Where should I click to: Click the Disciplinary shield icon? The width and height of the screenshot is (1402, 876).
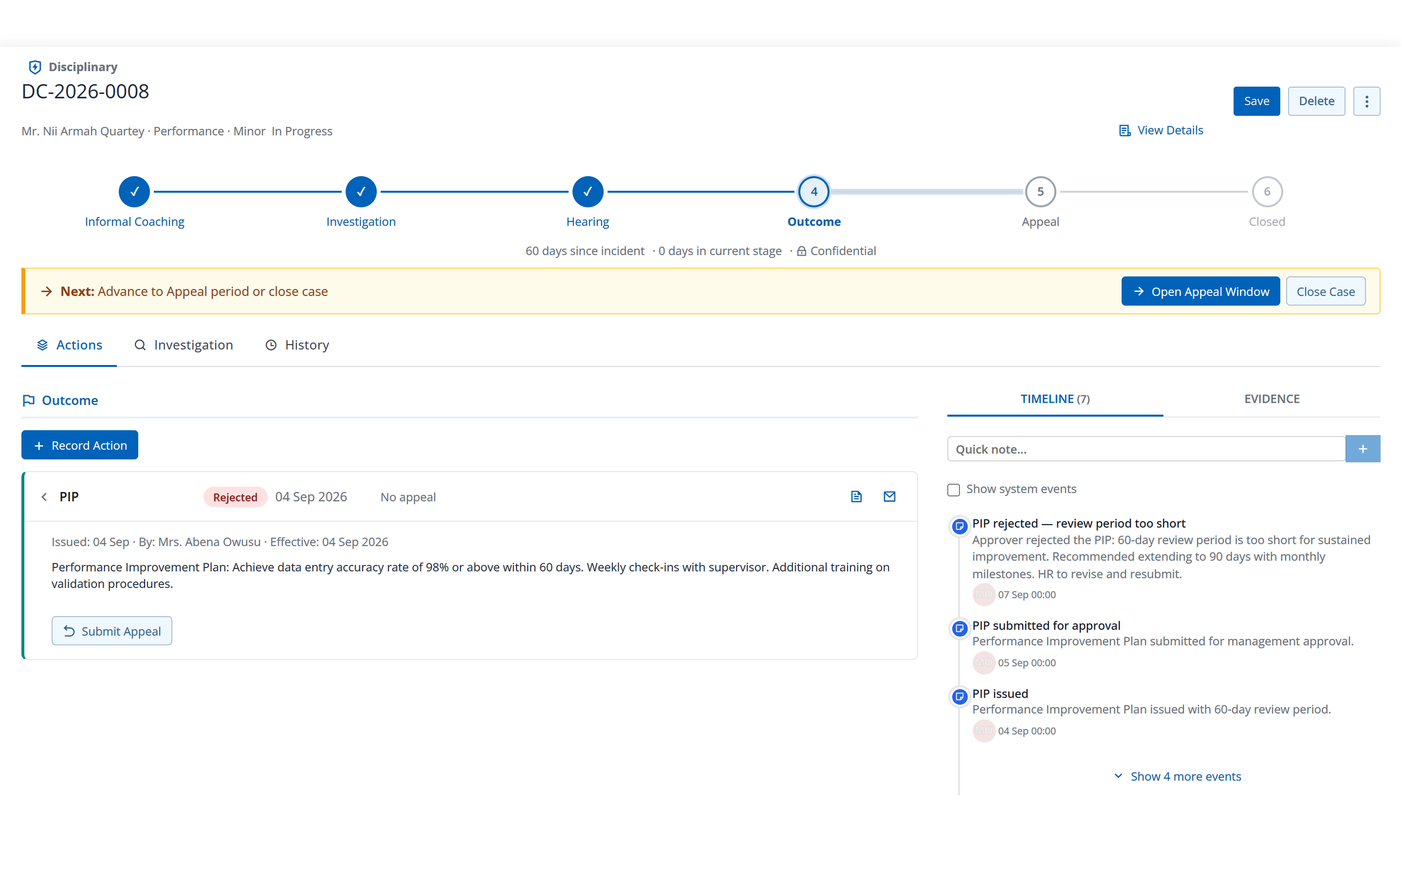35,67
